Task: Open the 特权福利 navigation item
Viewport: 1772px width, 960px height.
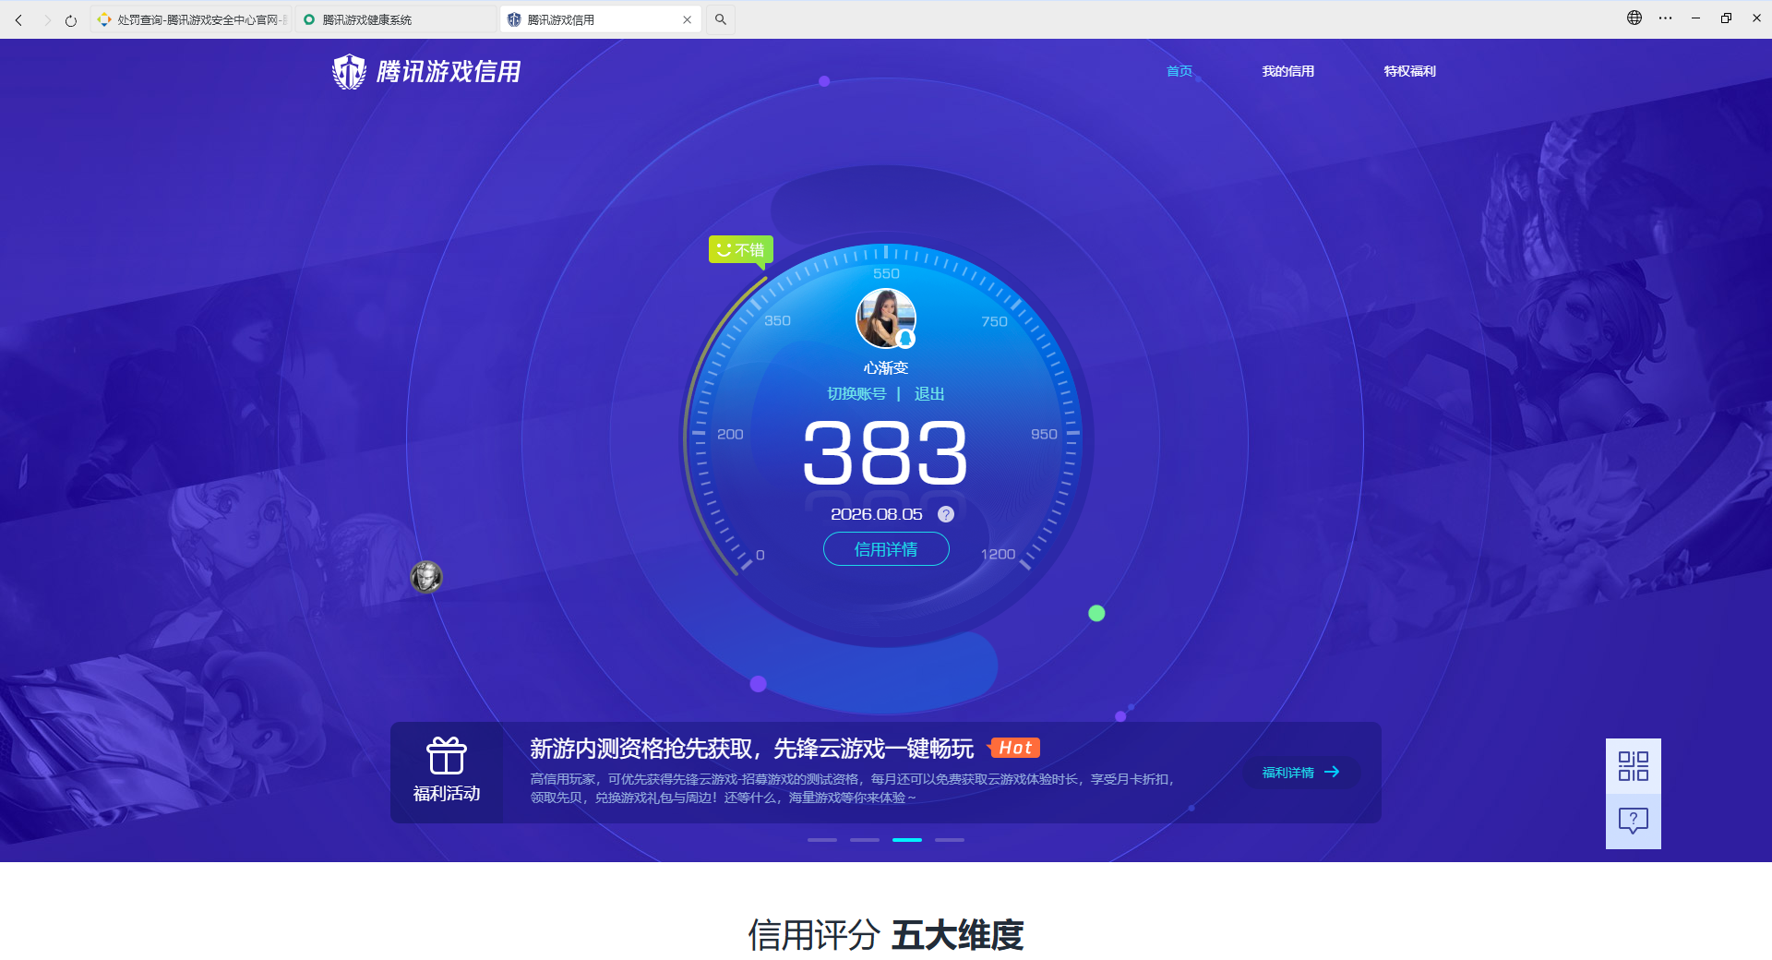Action: pos(1410,71)
